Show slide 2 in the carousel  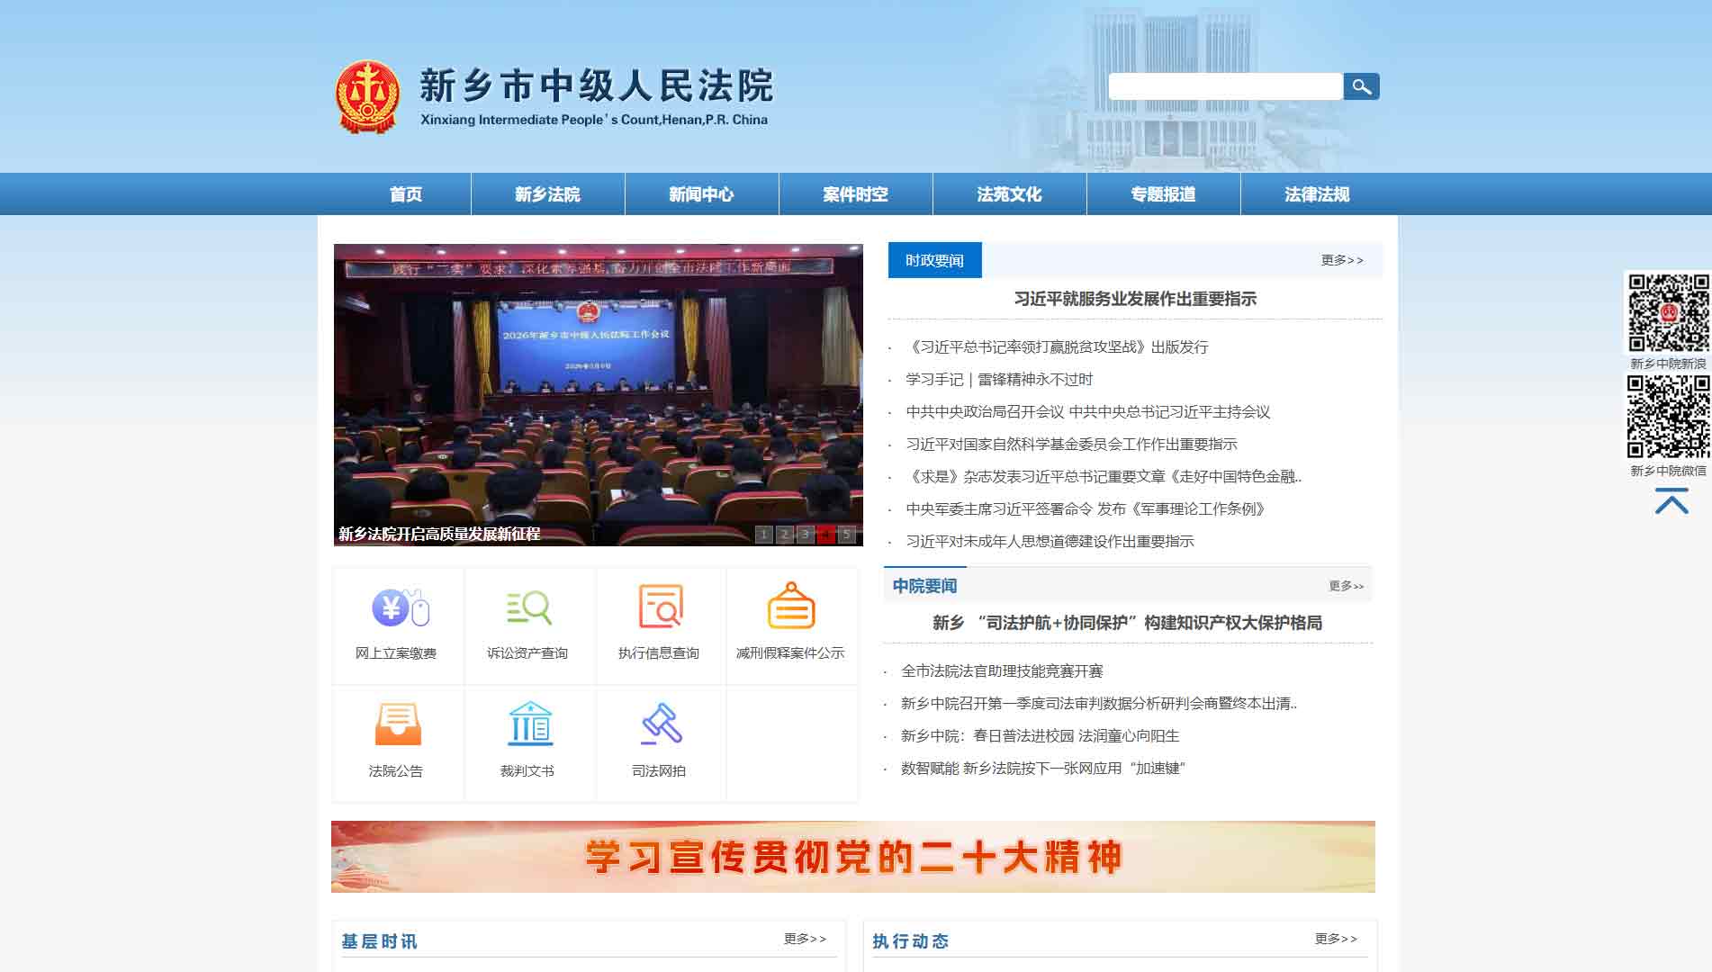point(784,534)
